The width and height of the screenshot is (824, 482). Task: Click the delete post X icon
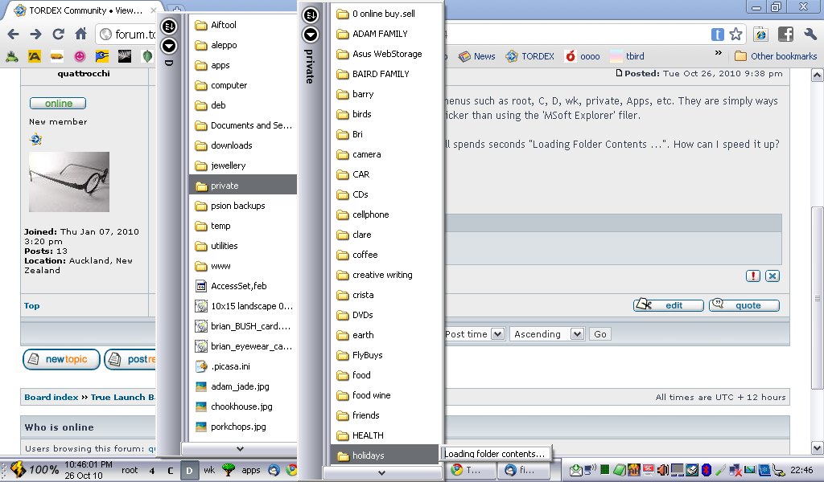(x=772, y=276)
